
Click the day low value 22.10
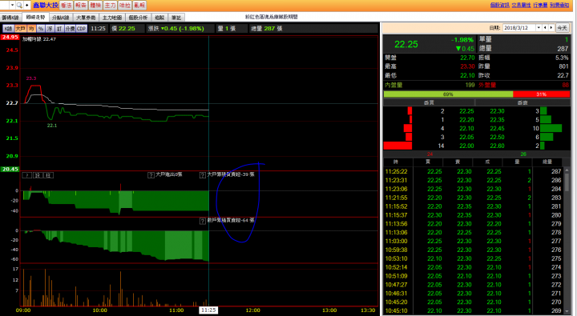(467, 75)
